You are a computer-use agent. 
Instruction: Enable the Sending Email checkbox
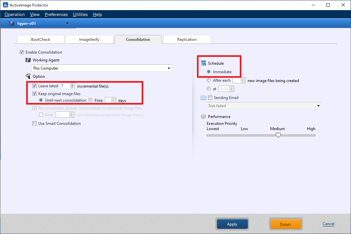tap(210, 97)
